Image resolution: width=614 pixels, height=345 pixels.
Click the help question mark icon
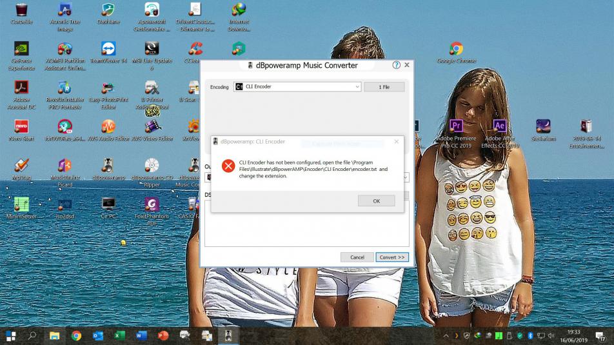pos(397,65)
